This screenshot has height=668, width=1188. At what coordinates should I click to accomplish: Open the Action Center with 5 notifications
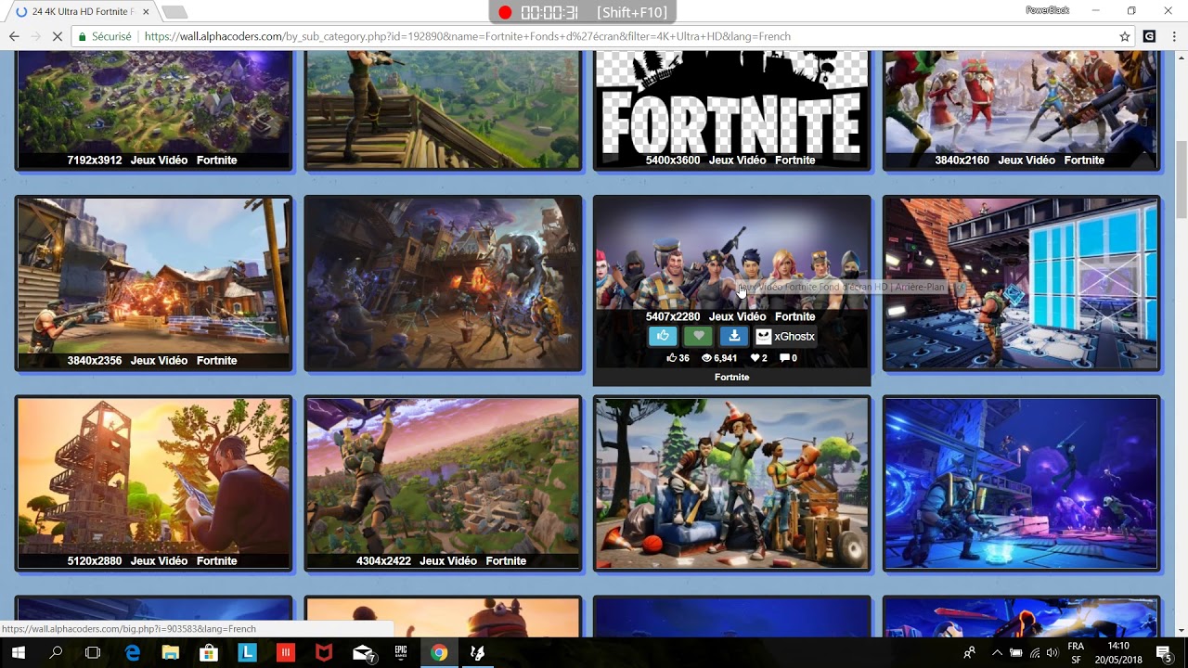(x=1164, y=652)
